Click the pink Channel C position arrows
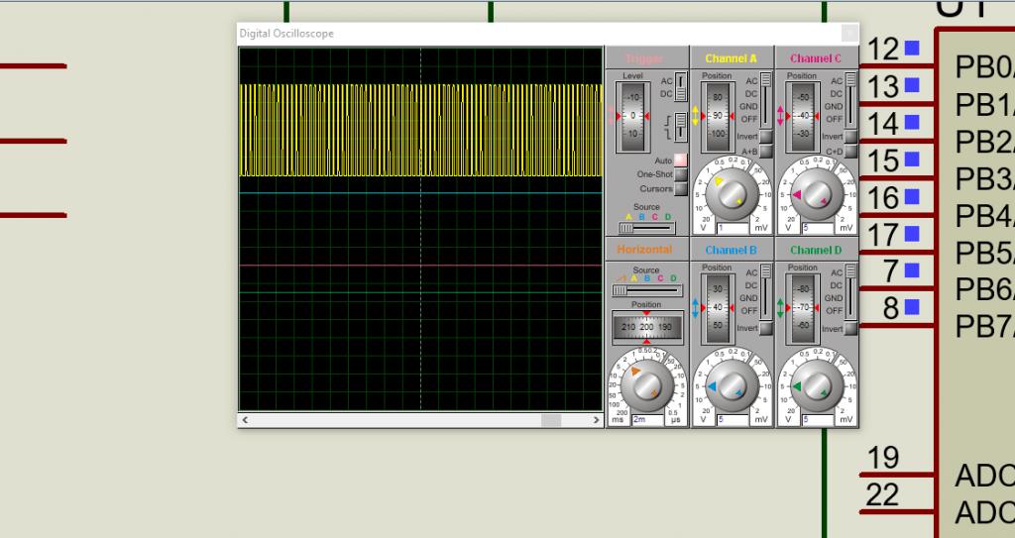Image resolution: width=1015 pixels, height=538 pixels. (780, 116)
